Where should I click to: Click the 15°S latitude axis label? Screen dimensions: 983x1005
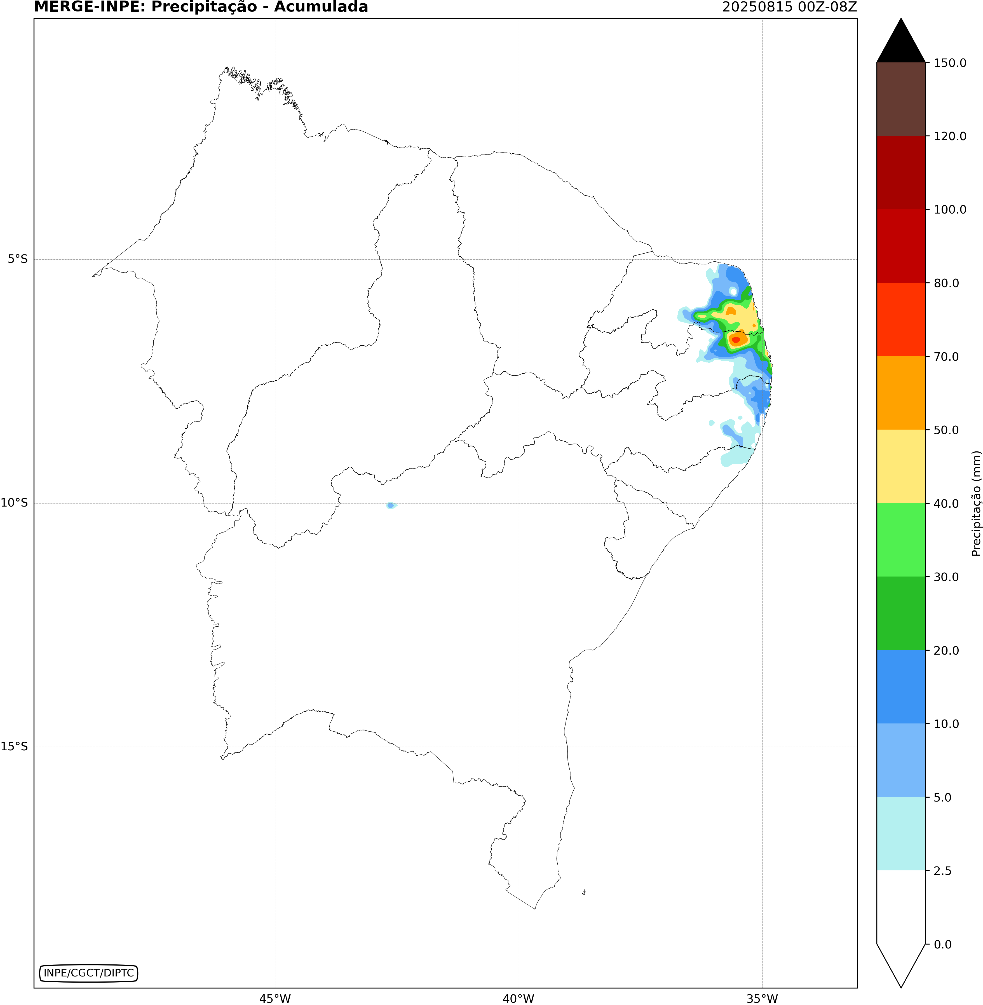pos(15,746)
